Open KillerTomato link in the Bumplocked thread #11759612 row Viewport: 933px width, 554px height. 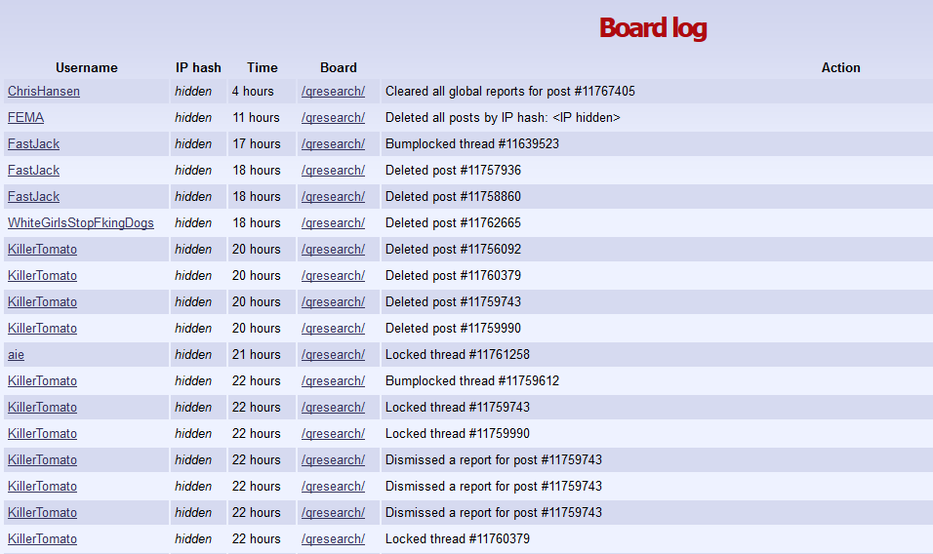pos(42,381)
